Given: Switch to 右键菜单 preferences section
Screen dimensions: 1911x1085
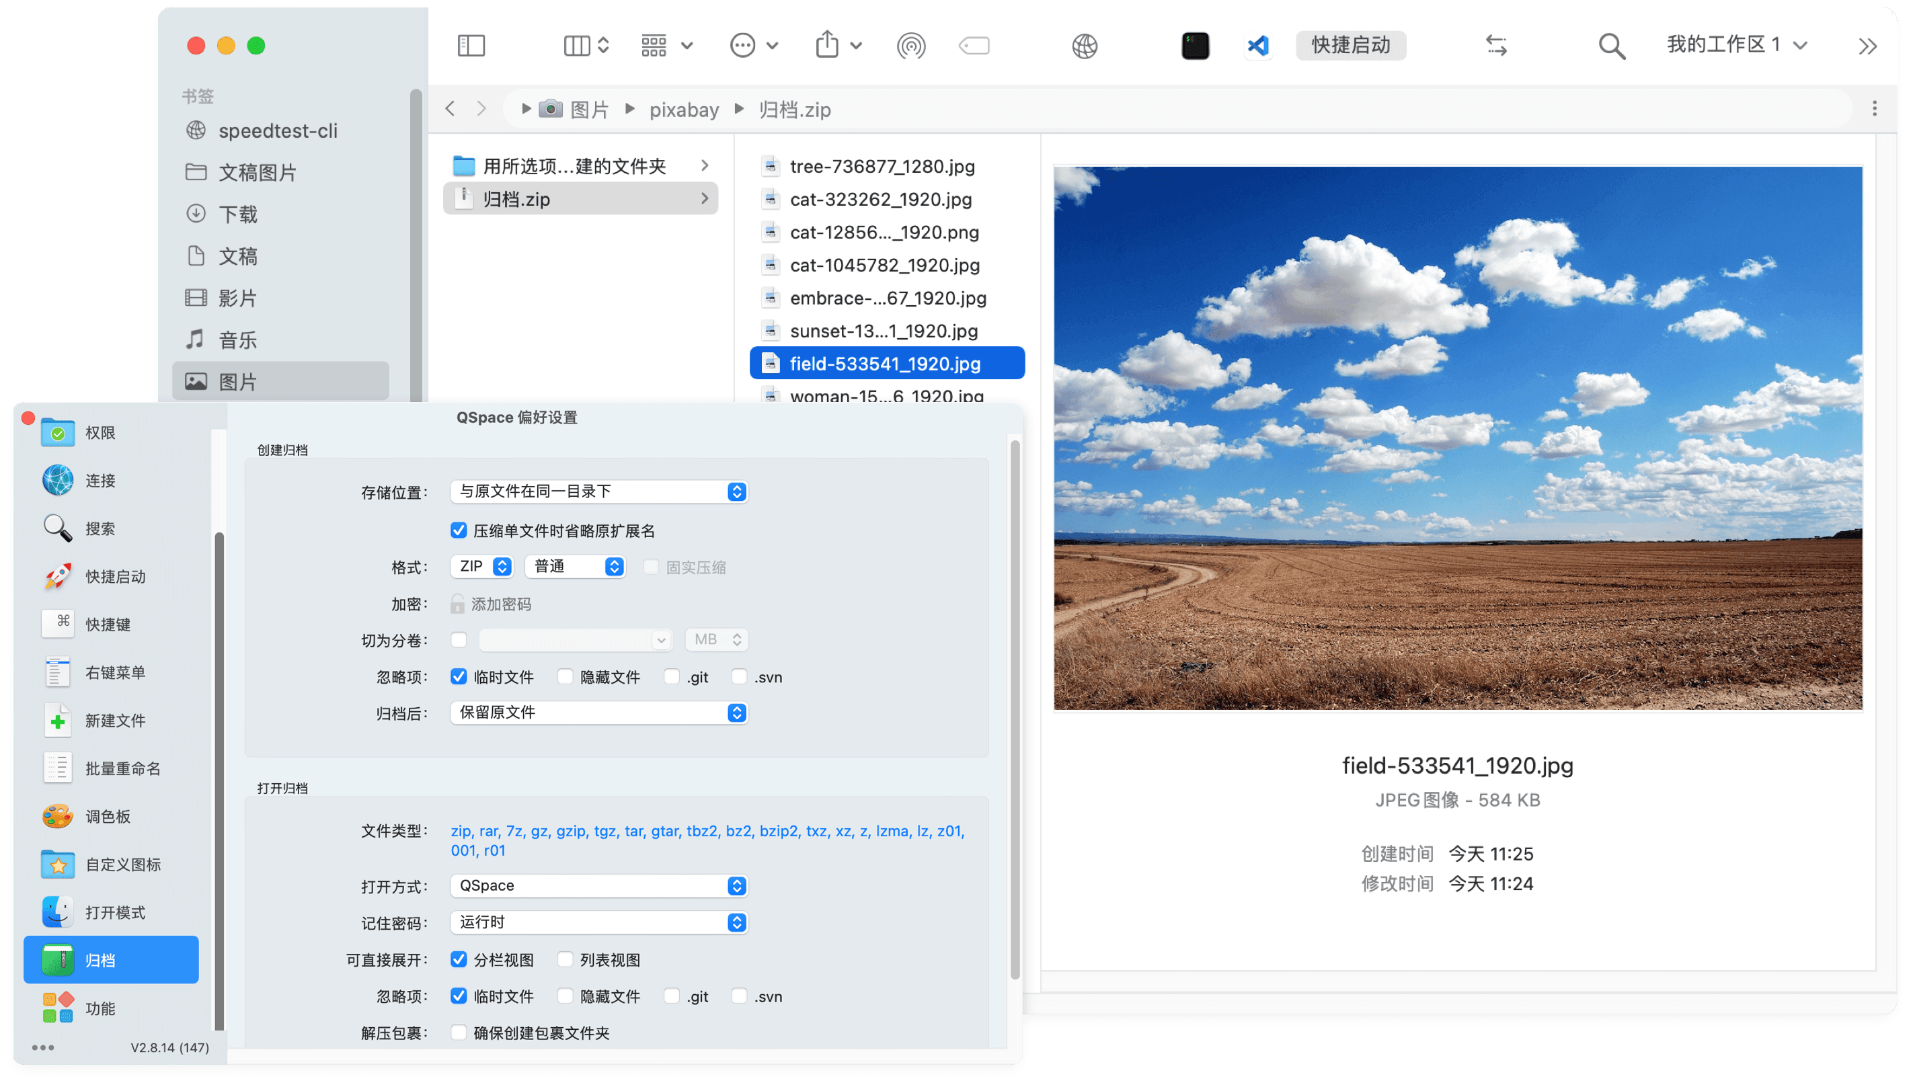Looking at the screenshot, I should (115, 672).
